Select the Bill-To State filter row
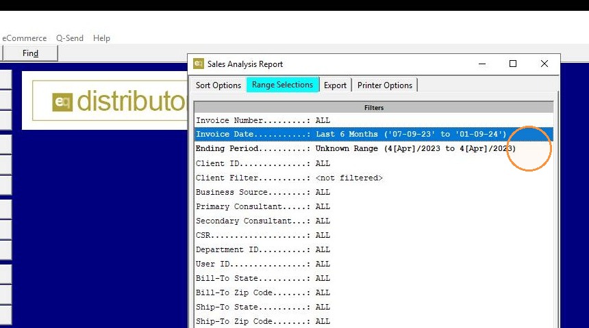This screenshot has height=328, width=589. [374, 278]
